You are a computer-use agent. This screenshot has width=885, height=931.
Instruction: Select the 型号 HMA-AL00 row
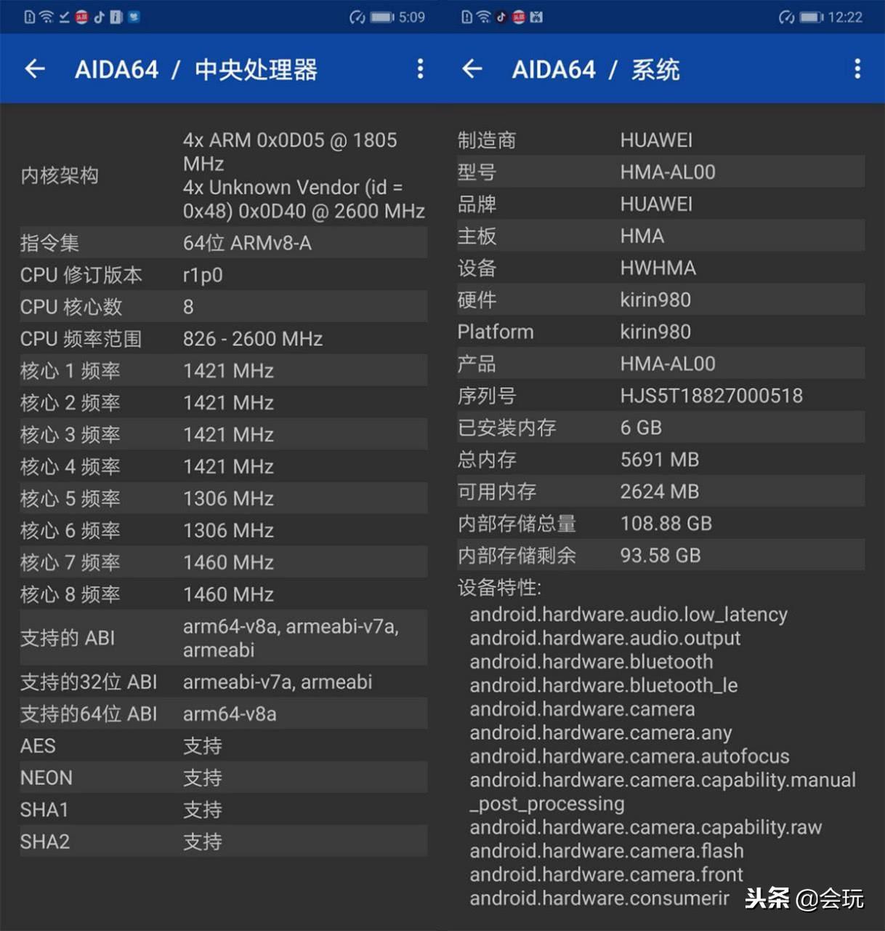pyautogui.click(x=660, y=172)
